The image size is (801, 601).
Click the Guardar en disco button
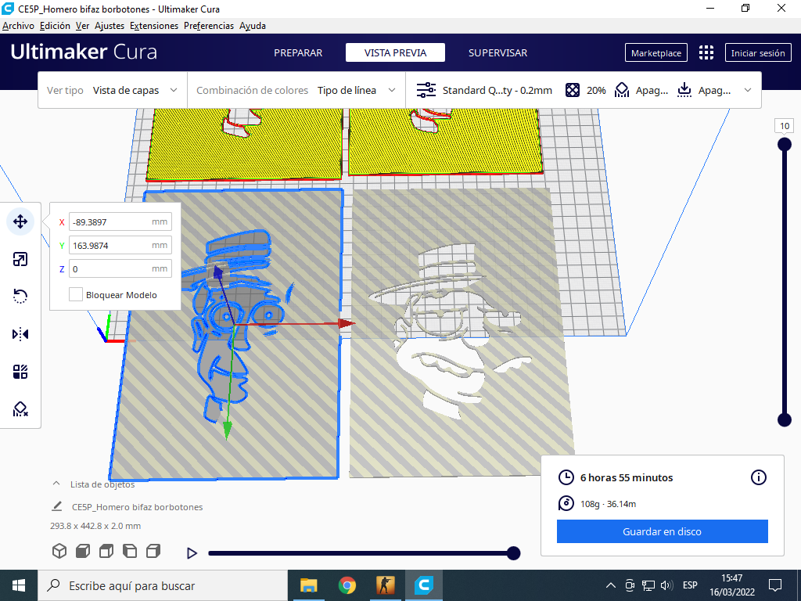(x=662, y=531)
